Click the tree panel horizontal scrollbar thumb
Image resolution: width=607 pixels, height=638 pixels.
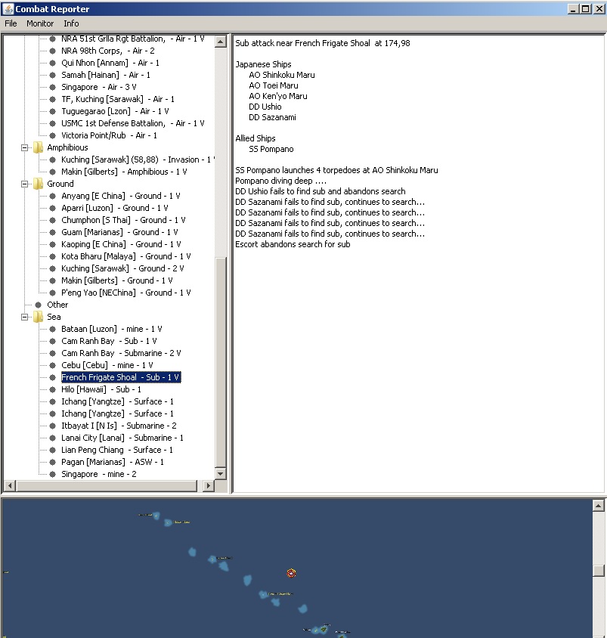(106, 485)
